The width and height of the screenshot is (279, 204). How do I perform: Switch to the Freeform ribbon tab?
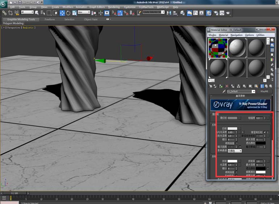[x=50, y=20]
